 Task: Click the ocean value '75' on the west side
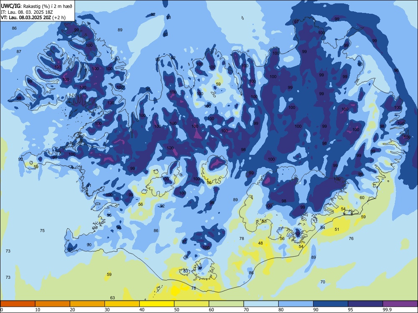(42, 230)
